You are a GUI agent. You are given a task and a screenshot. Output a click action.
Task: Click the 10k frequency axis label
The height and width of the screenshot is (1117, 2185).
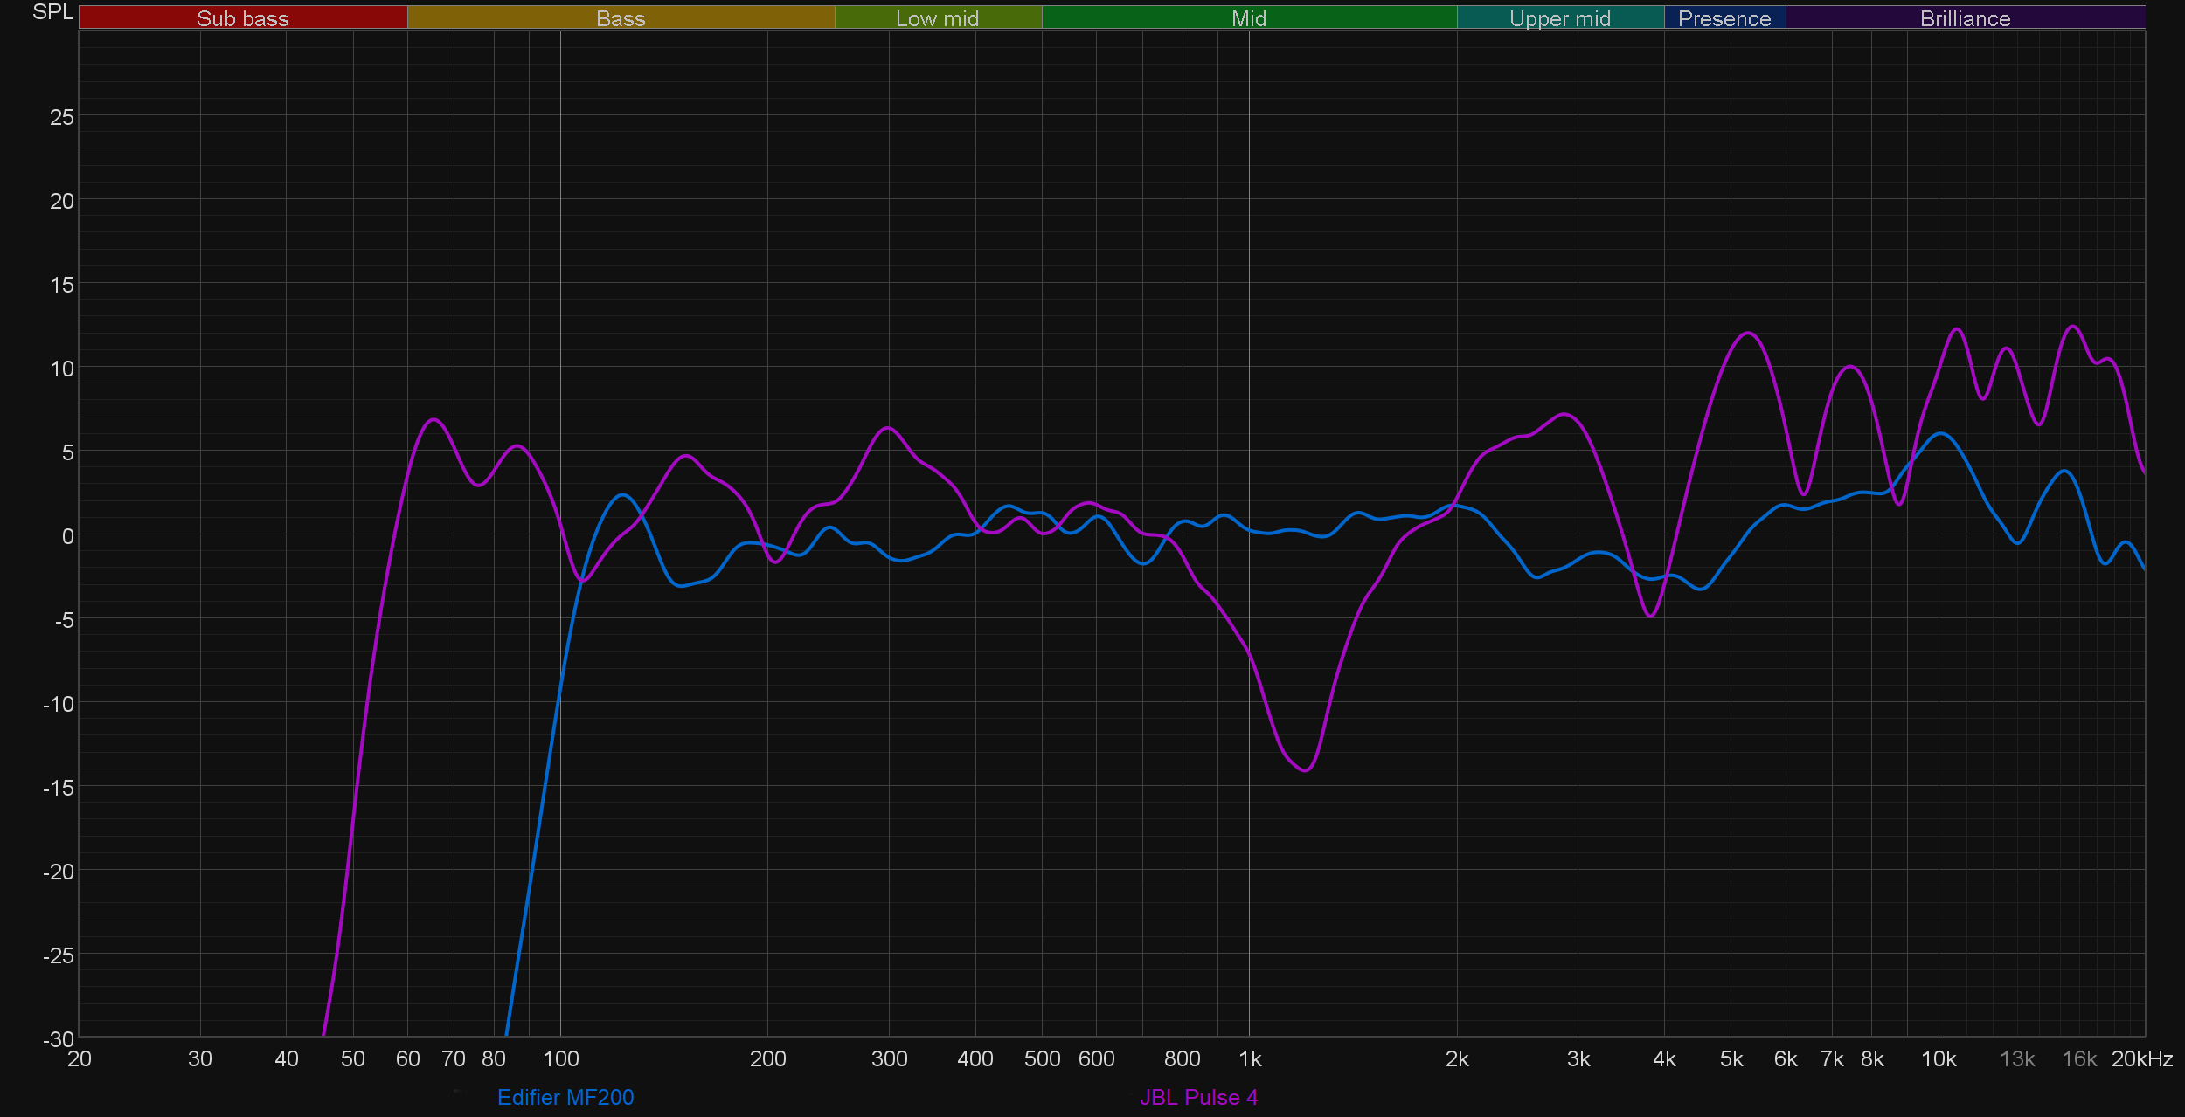[x=1939, y=1059]
